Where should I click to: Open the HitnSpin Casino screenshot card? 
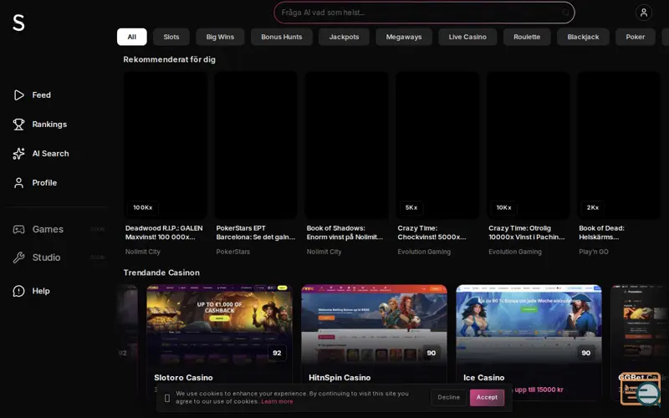point(374,324)
